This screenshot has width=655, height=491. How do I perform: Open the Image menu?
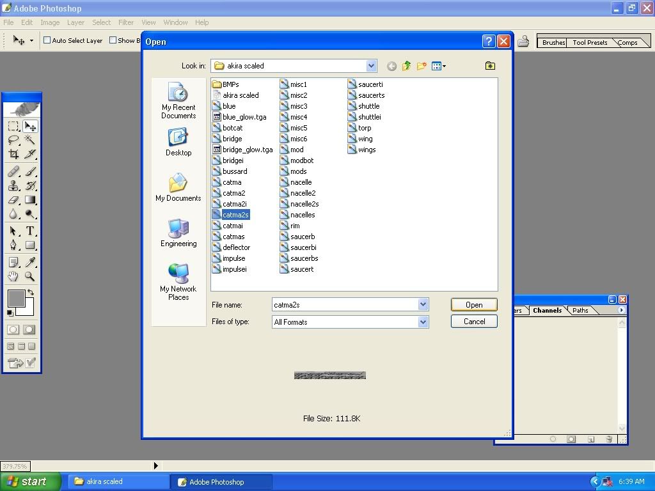50,22
